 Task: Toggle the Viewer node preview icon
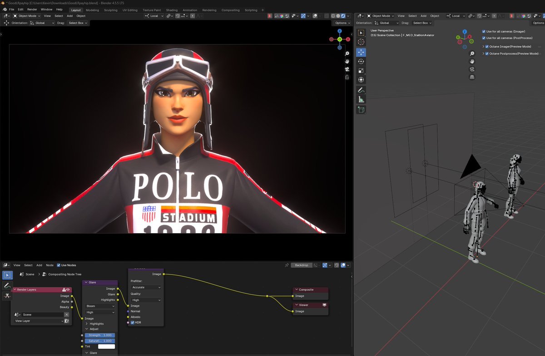pos(324,305)
